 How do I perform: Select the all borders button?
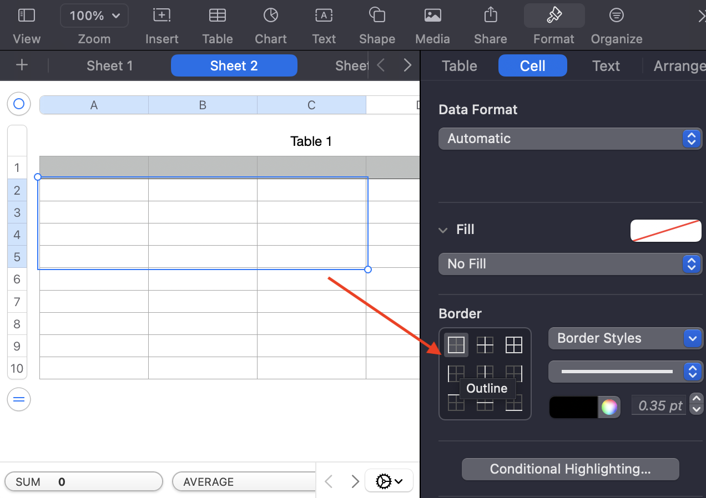[514, 345]
